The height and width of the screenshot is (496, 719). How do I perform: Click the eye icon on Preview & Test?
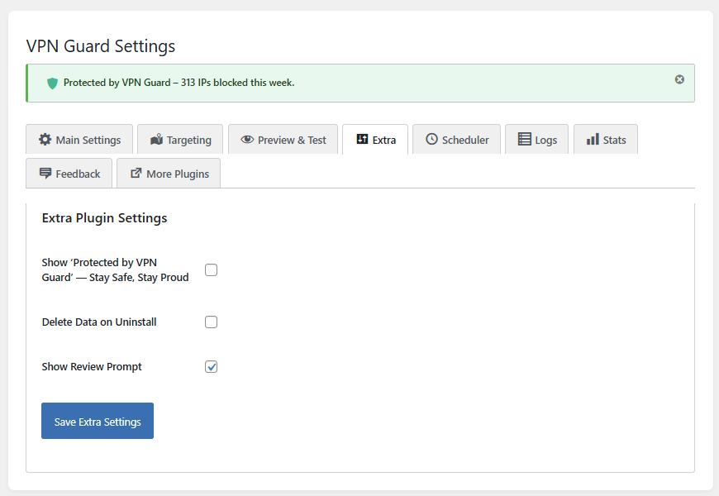tap(247, 139)
